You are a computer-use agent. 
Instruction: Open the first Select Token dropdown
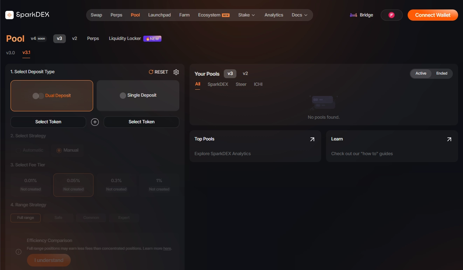[x=48, y=122]
